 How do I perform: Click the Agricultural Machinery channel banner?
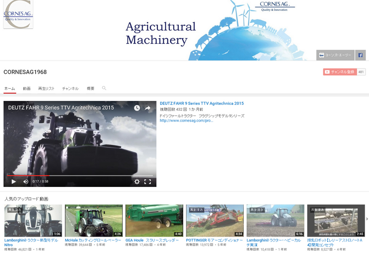pyautogui.click(x=184, y=30)
